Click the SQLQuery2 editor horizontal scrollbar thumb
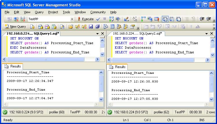This screenshot has width=217, height=124. [x=153, y=60]
